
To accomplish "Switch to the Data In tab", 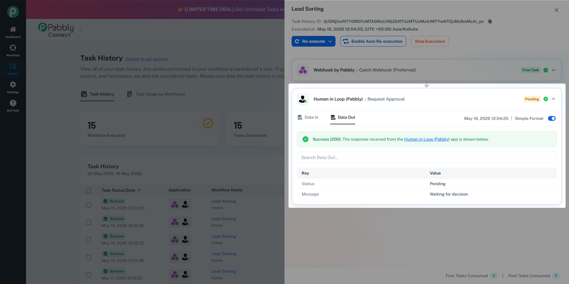I will 308,118.
